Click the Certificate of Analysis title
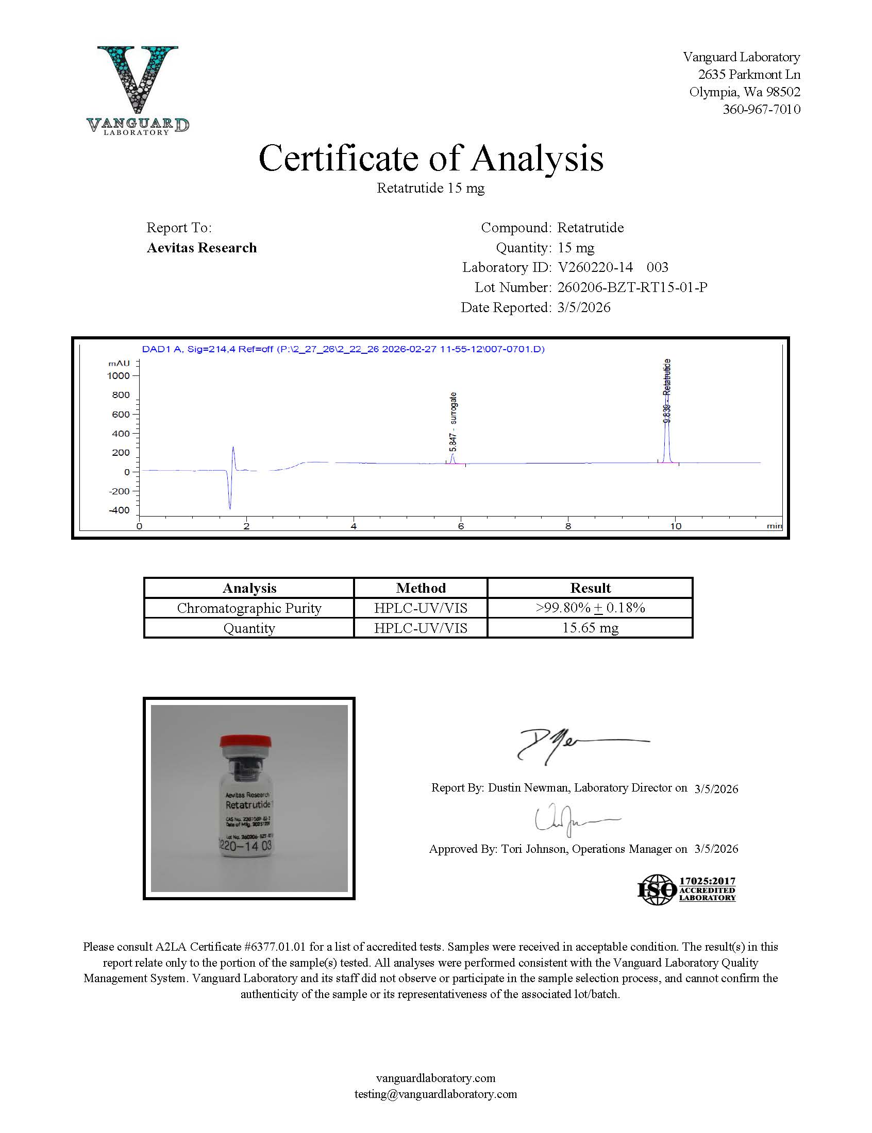 tap(431, 158)
